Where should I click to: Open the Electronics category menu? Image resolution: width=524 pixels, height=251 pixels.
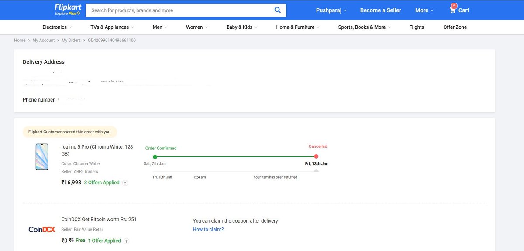[x=58, y=27]
